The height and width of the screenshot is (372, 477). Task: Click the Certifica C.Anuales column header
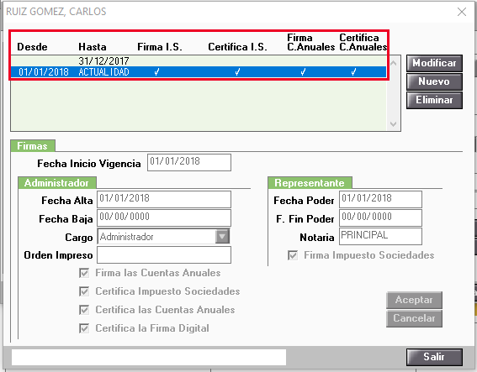point(363,43)
